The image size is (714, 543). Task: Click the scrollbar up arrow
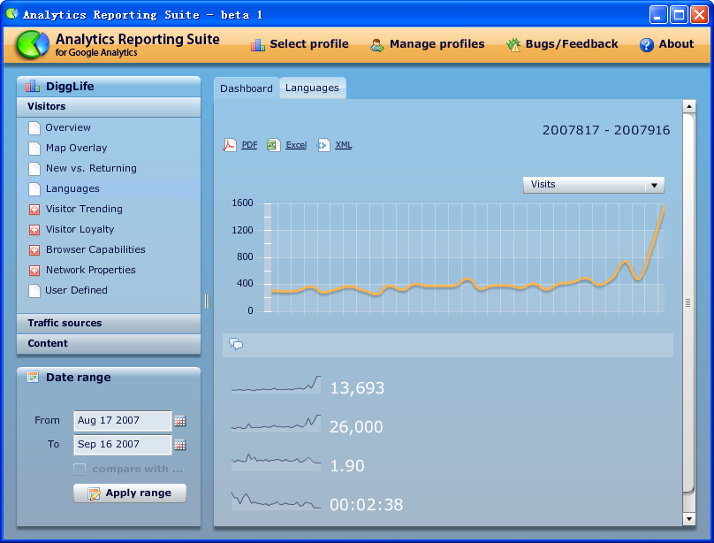(689, 107)
